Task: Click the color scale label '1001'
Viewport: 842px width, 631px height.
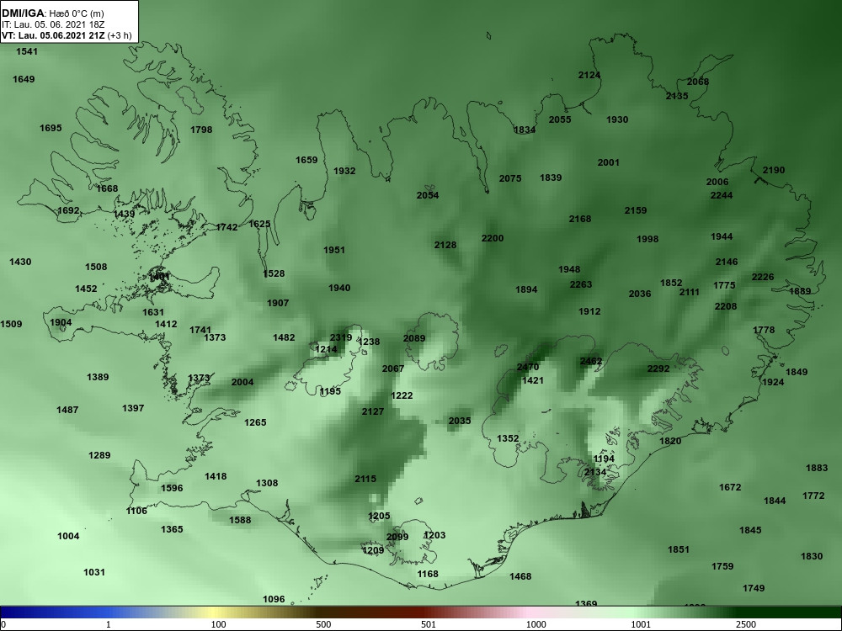Action: click(x=641, y=624)
